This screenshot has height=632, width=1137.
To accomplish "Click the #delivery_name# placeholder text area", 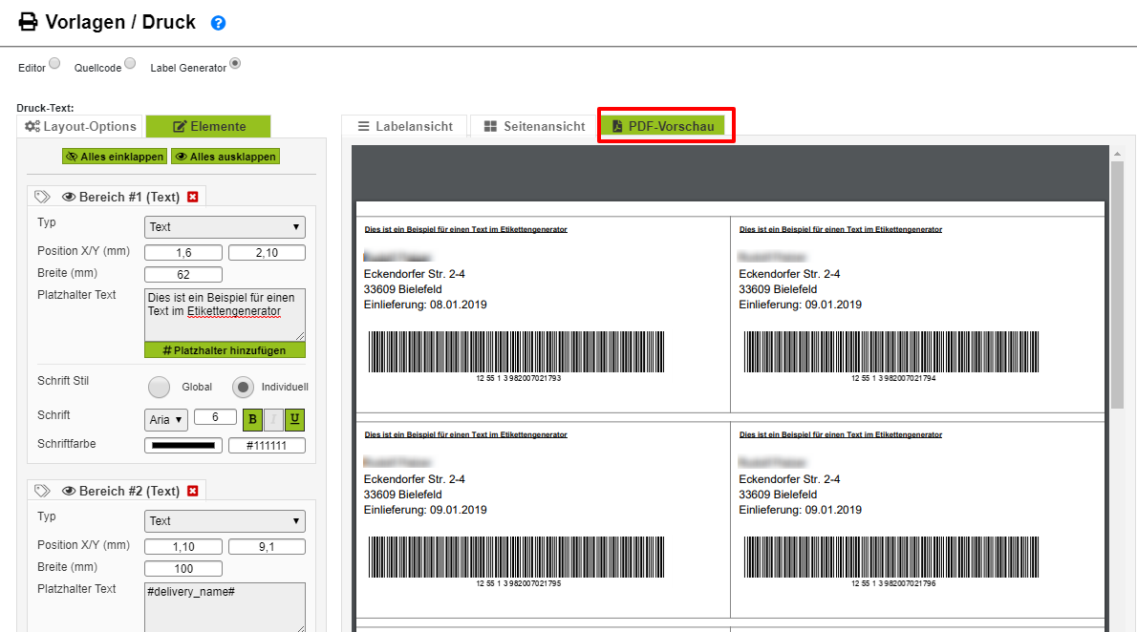I will [x=225, y=607].
